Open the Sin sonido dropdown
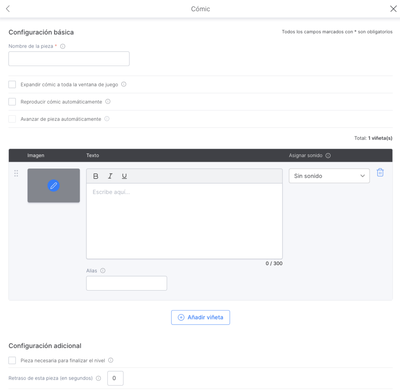Screen dimensions: 400x391 329,176
